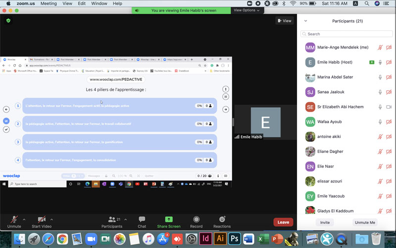Expand audio options arrow beside Unmute

point(24,219)
